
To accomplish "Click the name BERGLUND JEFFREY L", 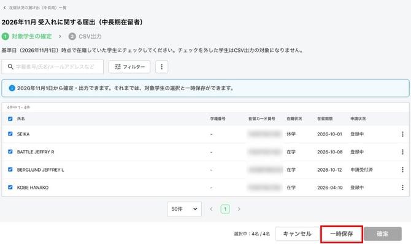I will point(40,170).
